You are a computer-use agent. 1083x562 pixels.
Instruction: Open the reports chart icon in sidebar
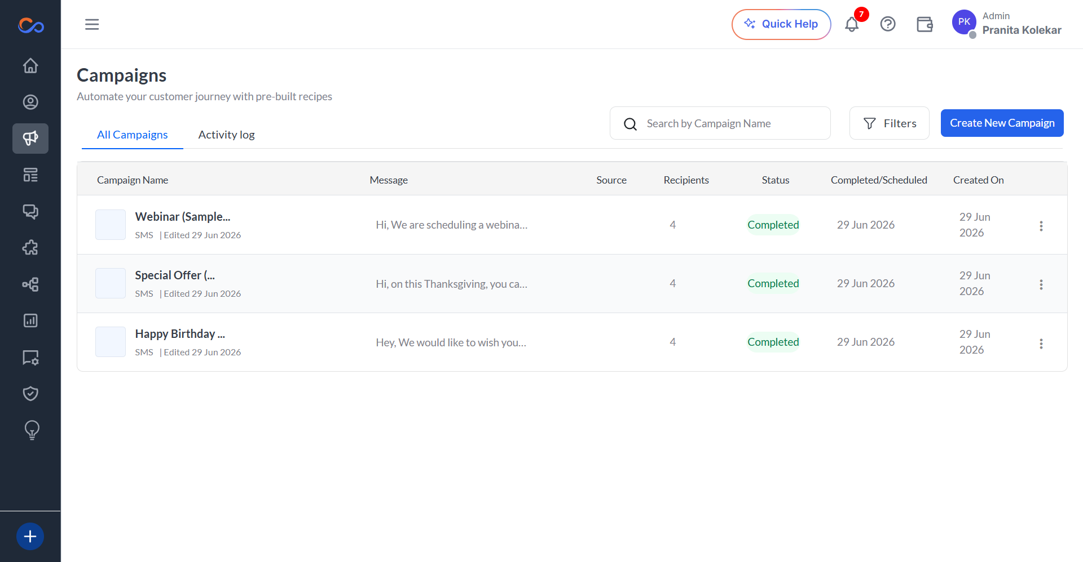(x=30, y=320)
